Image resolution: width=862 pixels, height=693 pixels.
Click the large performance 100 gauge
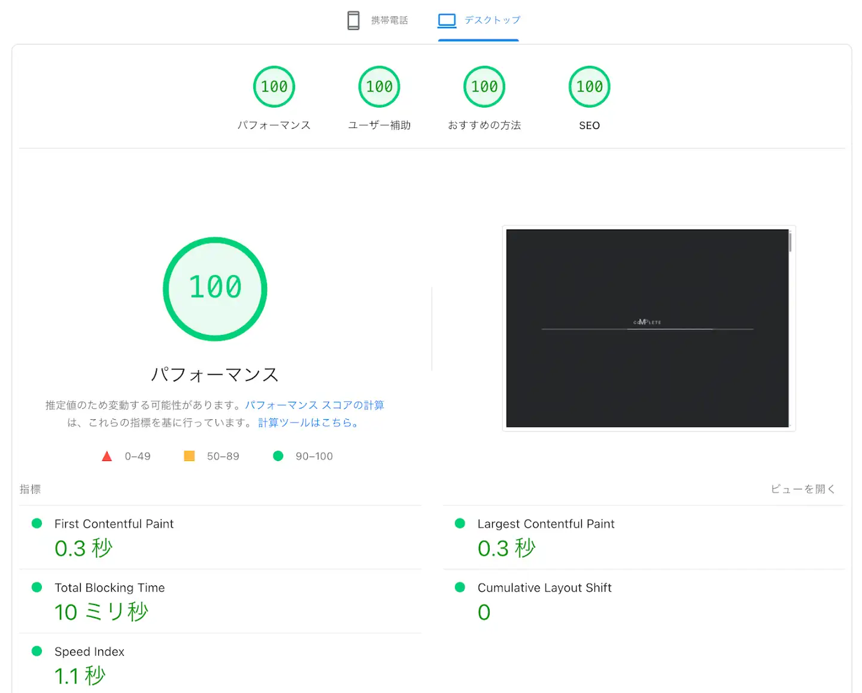point(215,289)
